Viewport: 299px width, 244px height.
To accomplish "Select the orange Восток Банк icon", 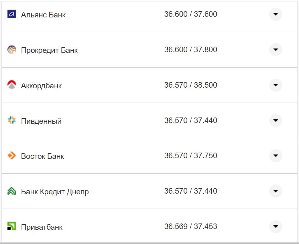I will coord(12,156).
